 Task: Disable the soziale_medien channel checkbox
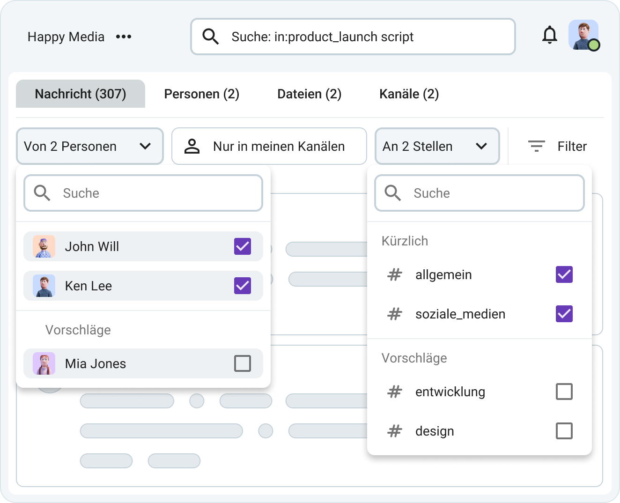[564, 314]
